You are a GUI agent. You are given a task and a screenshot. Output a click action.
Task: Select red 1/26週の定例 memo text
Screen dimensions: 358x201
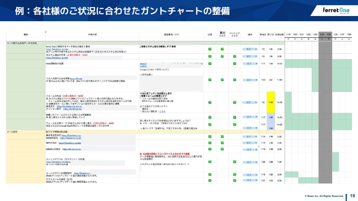164,154
